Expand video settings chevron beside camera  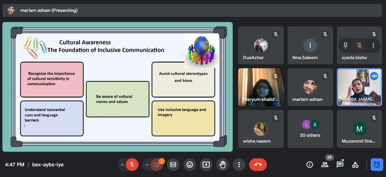147,165
